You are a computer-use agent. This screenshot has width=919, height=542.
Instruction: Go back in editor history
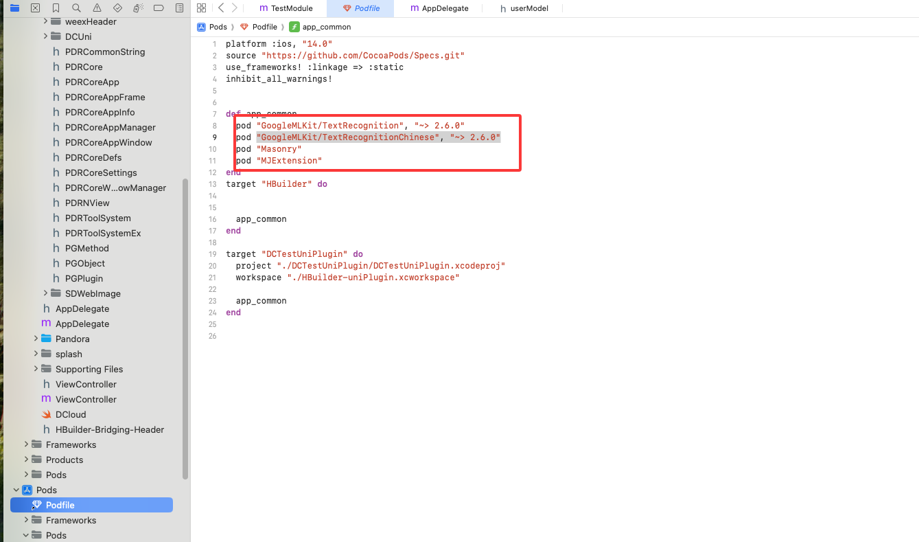[220, 8]
